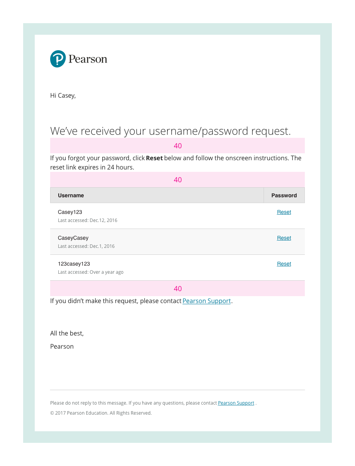This screenshot has height=466, width=355.
Task: Open Pearson Support link in body text
Action: tap(206, 301)
